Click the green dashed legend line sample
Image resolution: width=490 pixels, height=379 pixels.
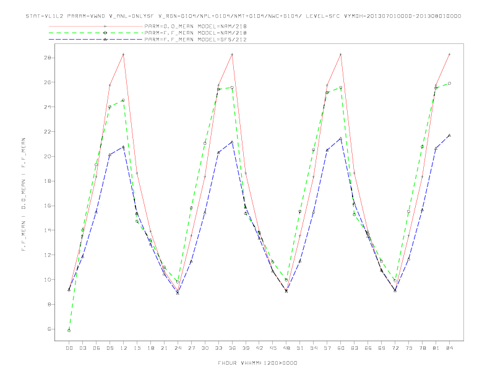coord(96,33)
